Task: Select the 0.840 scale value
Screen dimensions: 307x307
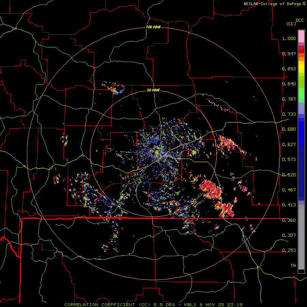Action: point(289,84)
